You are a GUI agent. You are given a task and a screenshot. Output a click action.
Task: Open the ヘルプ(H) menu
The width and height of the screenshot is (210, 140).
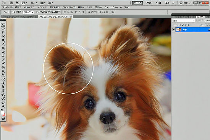[x=124, y=7]
